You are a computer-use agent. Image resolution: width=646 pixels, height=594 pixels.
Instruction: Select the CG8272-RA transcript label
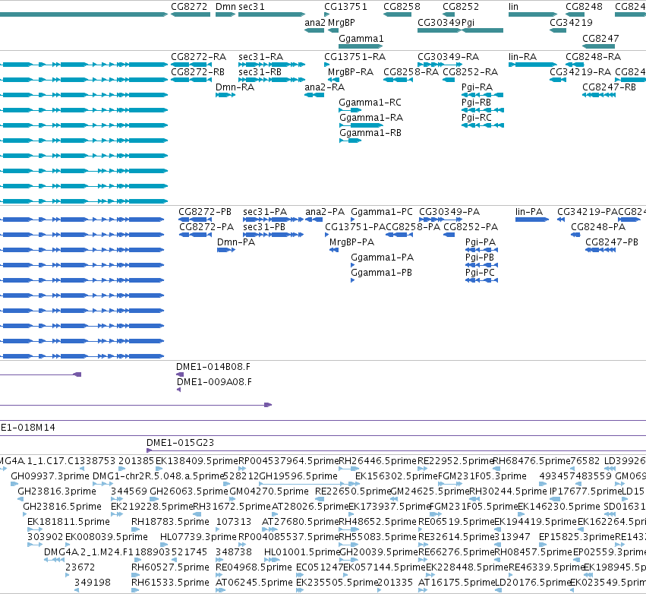pos(199,57)
